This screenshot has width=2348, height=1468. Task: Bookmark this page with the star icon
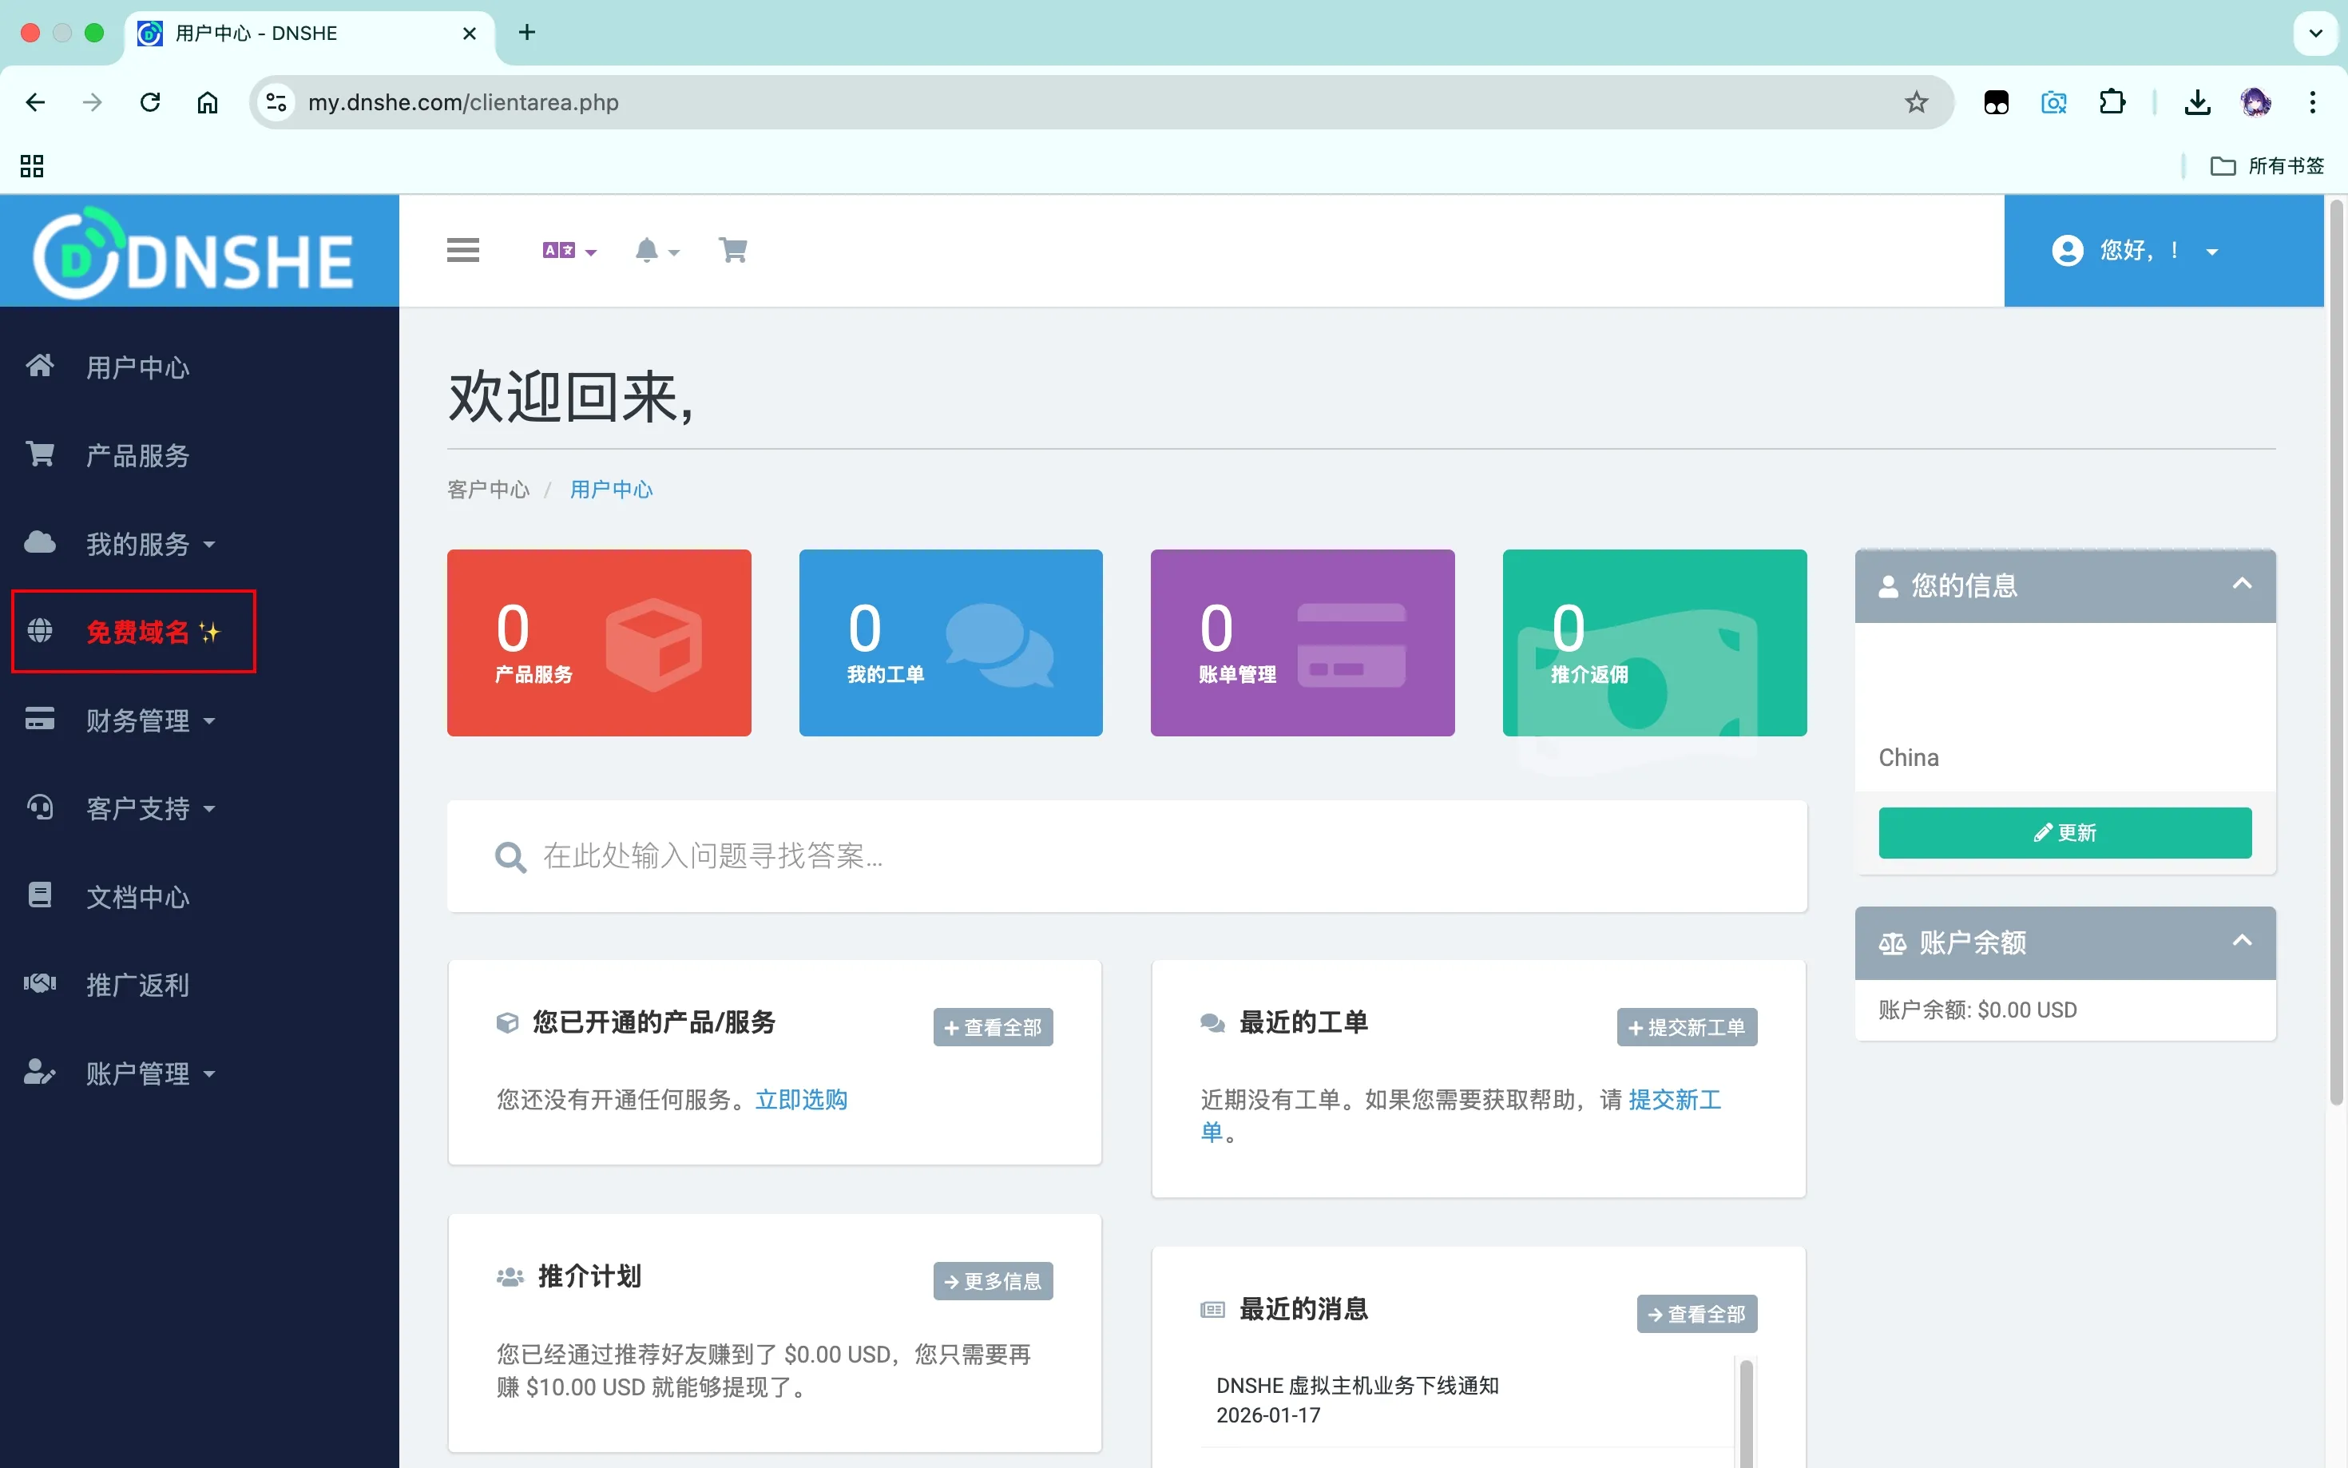tap(1916, 103)
